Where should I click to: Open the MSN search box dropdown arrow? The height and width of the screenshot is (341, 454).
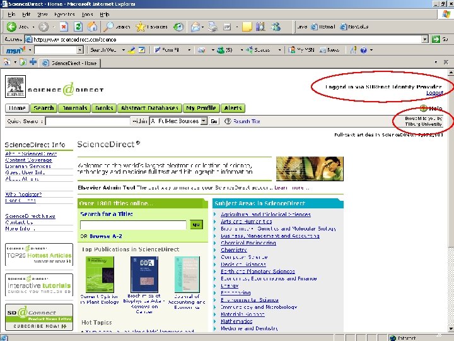(80, 50)
